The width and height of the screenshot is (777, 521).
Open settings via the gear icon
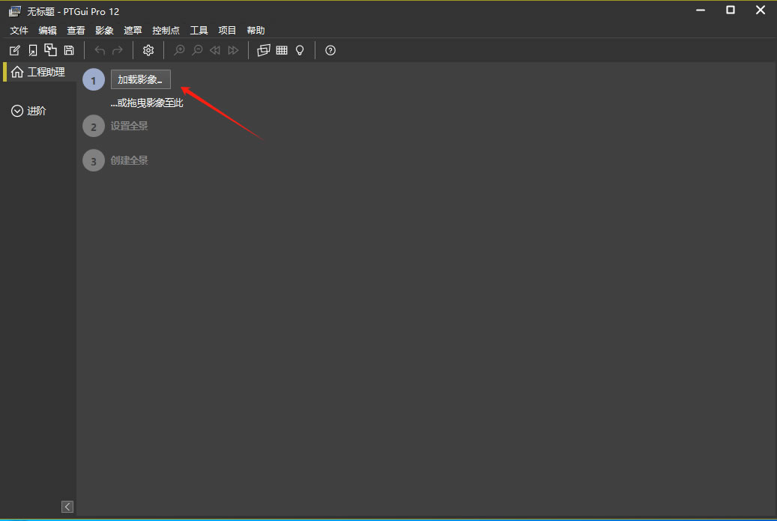pyautogui.click(x=148, y=50)
